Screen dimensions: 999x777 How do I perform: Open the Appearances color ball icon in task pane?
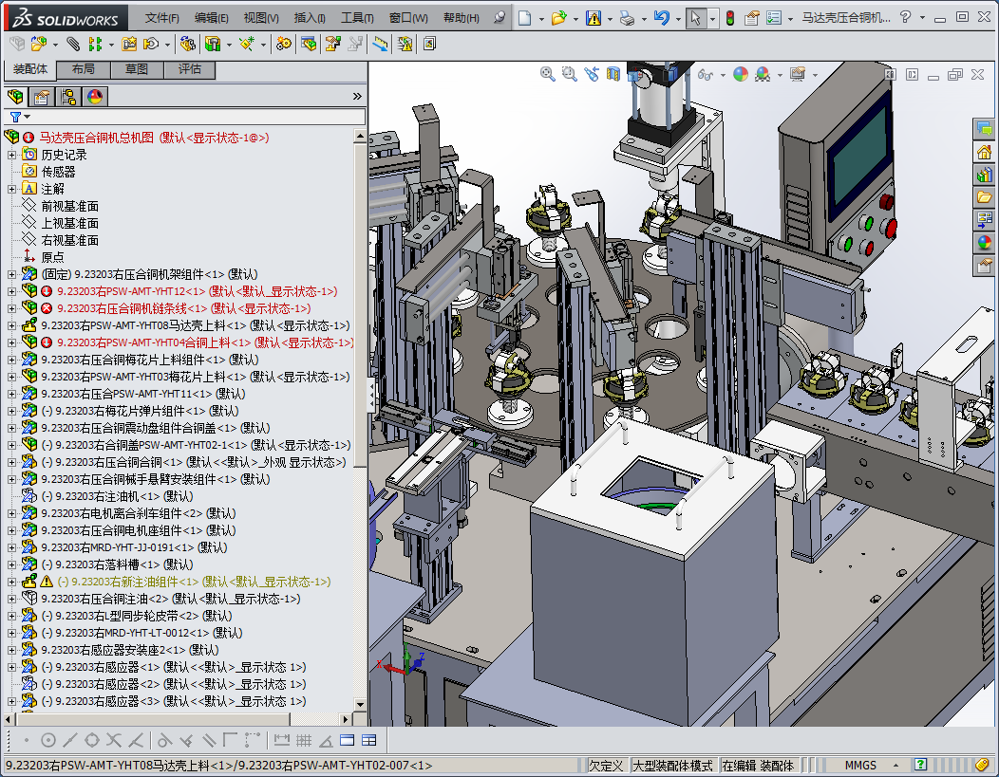tap(985, 243)
